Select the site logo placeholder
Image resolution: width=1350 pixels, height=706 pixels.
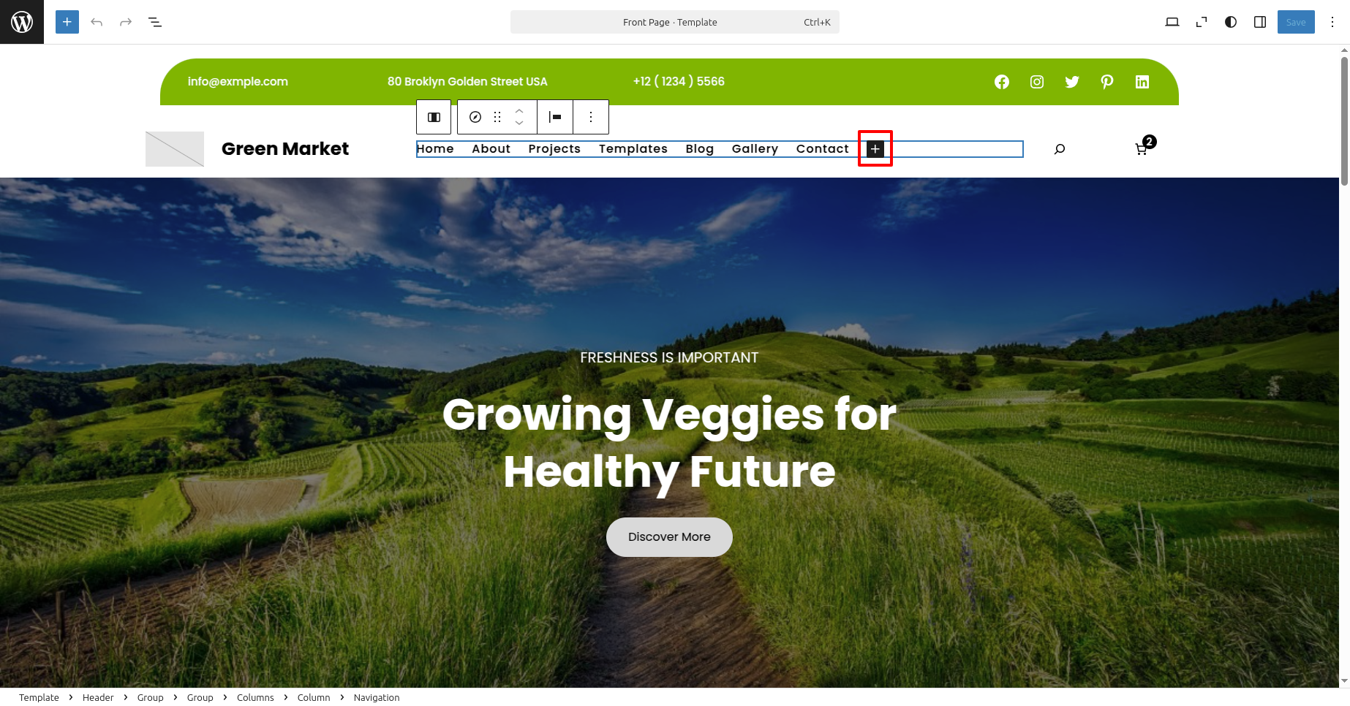[x=175, y=149]
